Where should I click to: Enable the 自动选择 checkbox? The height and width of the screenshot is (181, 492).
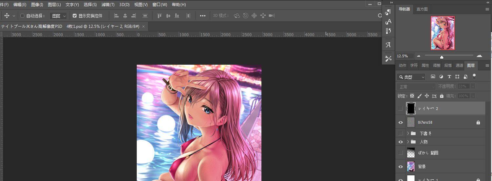point(22,16)
